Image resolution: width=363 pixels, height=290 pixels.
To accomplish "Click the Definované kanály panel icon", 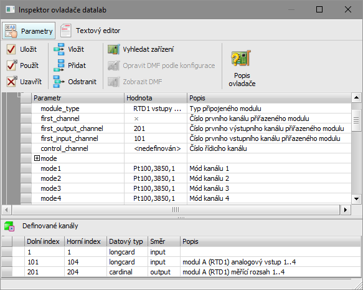I will (9, 226).
